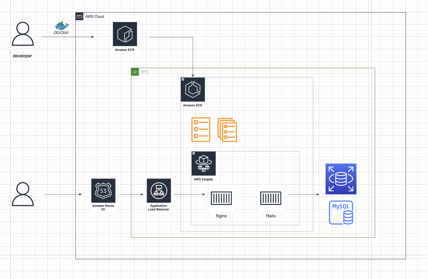
Task: Select the Nginx container icon
Action: pyautogui.click(x=221, y=198)
